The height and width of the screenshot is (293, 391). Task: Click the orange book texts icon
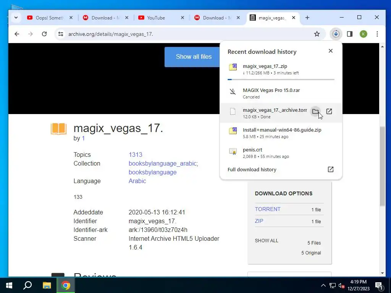click(x=58, y=129)
